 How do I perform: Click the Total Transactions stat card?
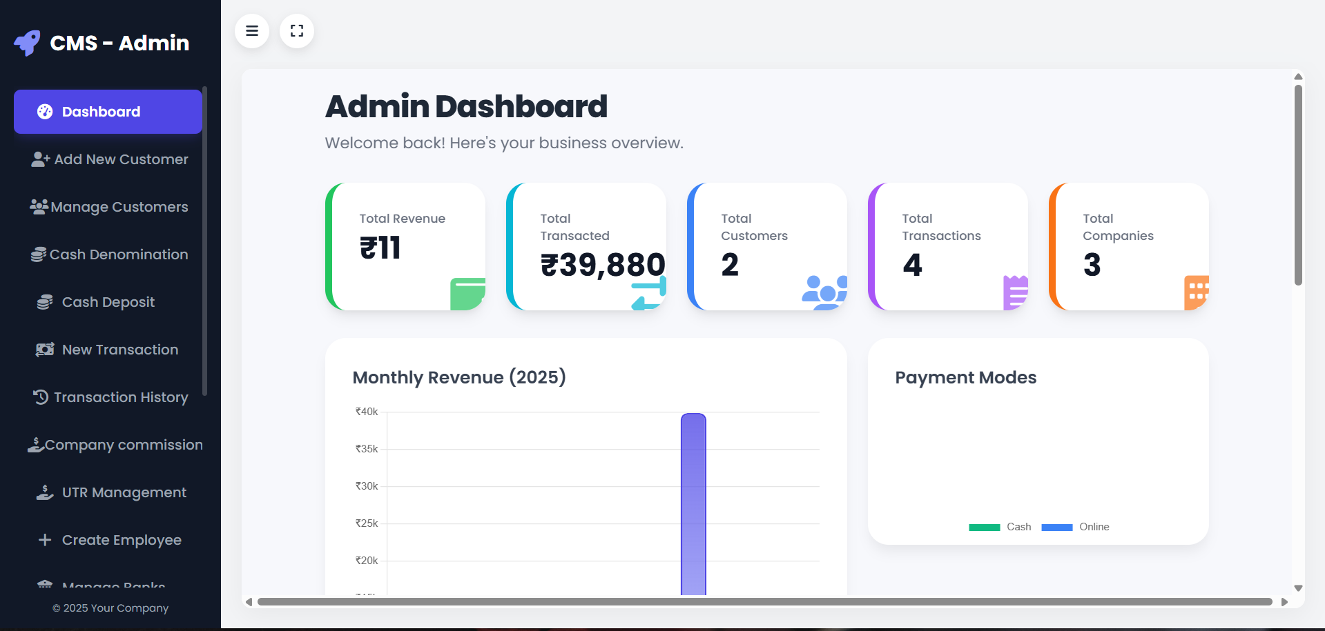947,246
